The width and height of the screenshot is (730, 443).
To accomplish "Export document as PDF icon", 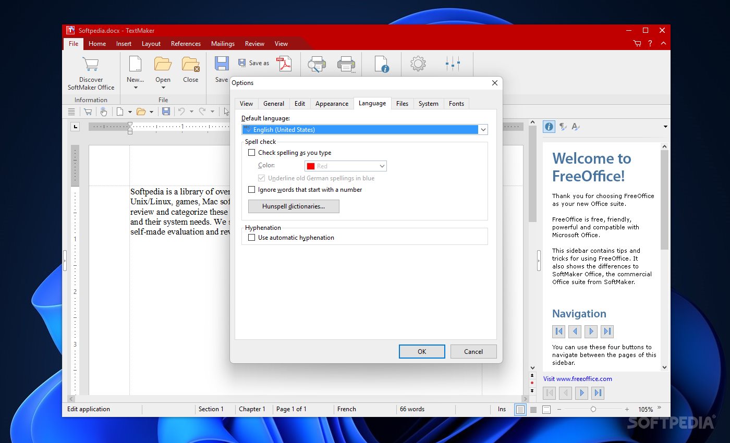I will point(284,64).
